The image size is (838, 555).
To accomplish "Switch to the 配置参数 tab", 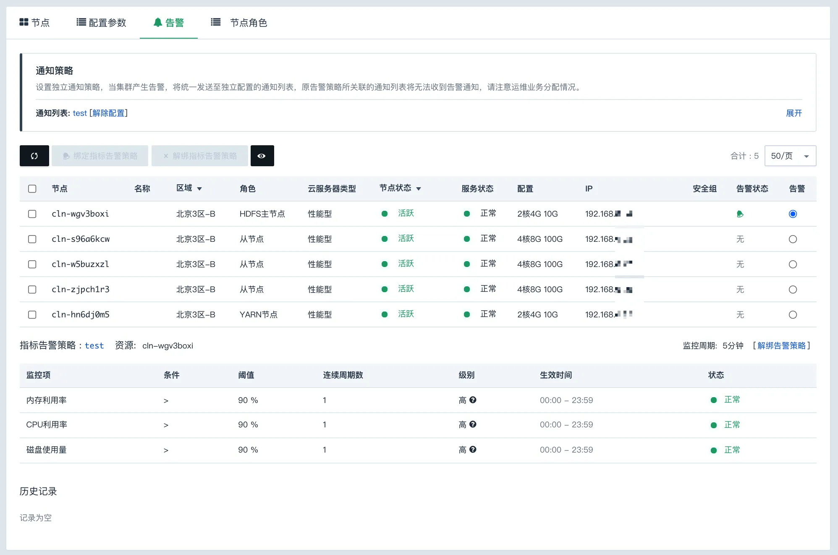I will tap(101, 23).
